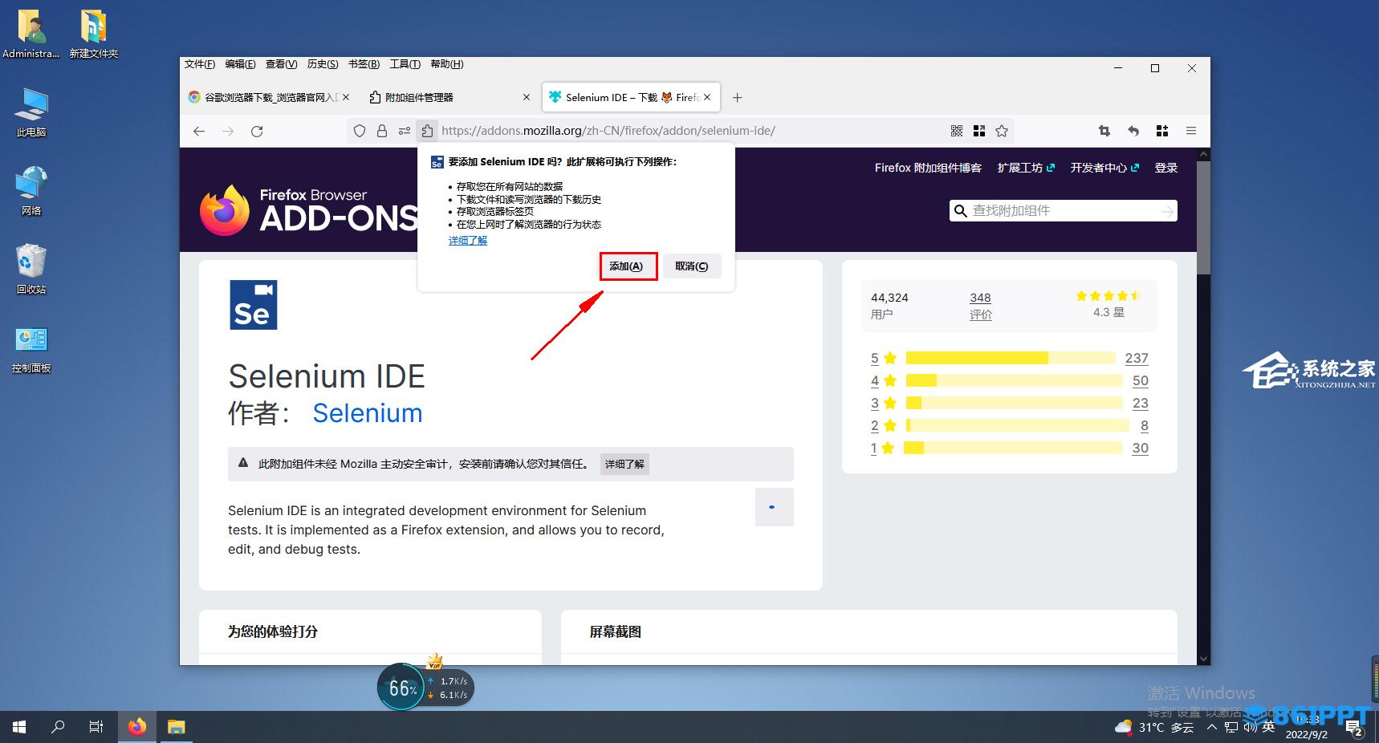The image size is (1379, 743).
Task: Open the Firefox hamburger application menu
Action: click(1191, 131)
